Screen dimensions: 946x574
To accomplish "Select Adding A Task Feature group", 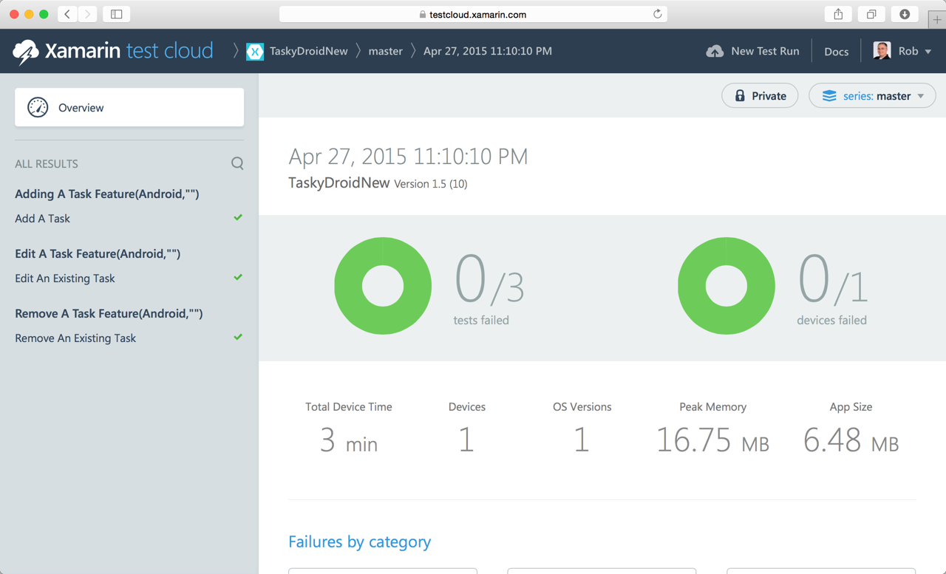I will (x=107, y=194).
